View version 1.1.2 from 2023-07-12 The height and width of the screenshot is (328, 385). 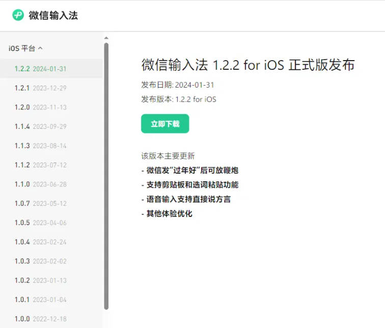[51, 165]
